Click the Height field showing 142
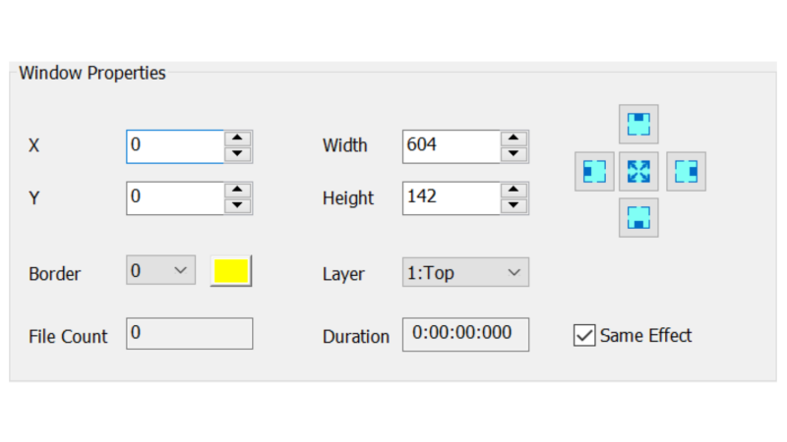The height and width of the screenshot is (442, 787). pyautogui.click(x=451, y=198)
